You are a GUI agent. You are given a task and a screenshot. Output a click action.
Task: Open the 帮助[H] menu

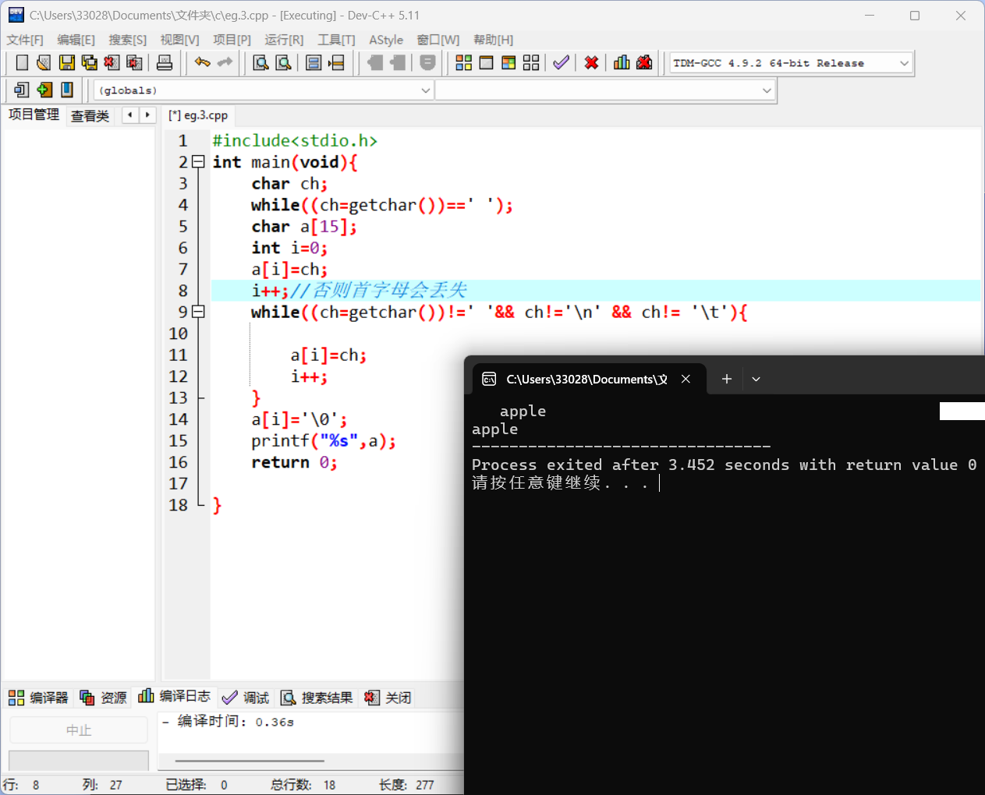(x=493, y=40)
